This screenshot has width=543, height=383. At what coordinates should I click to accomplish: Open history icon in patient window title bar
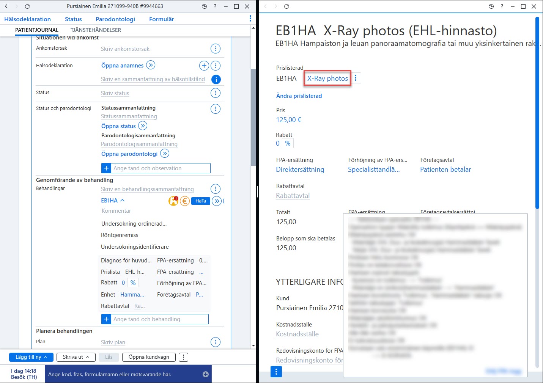coord(205,6)
